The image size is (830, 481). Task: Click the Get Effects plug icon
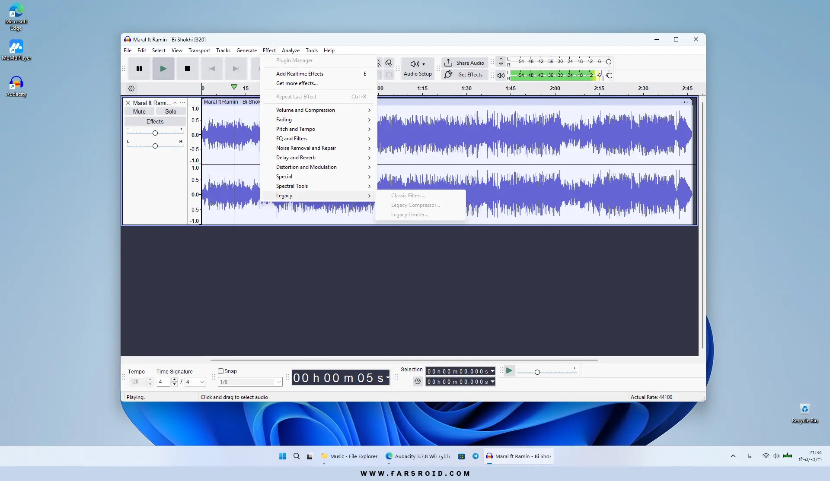(x=448, y=74)
